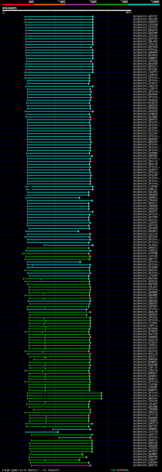Click the purple alignment bar for Q9AVY1
Image resolution: width=162 pixels, height=472 pixels.
[x=61, y=465]
